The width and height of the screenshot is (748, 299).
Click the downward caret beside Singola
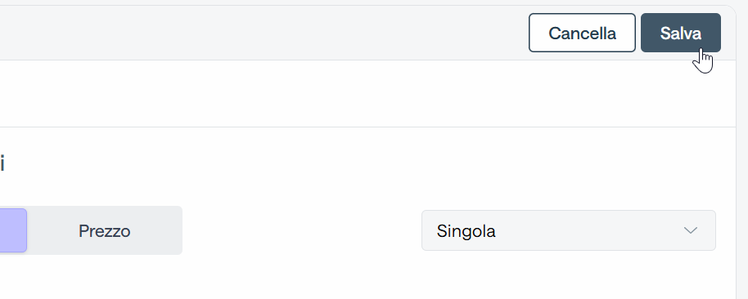[690, 231]
